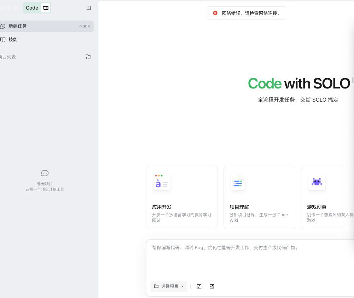Switch using the chat mode icon beside Code

coord(46,8)
